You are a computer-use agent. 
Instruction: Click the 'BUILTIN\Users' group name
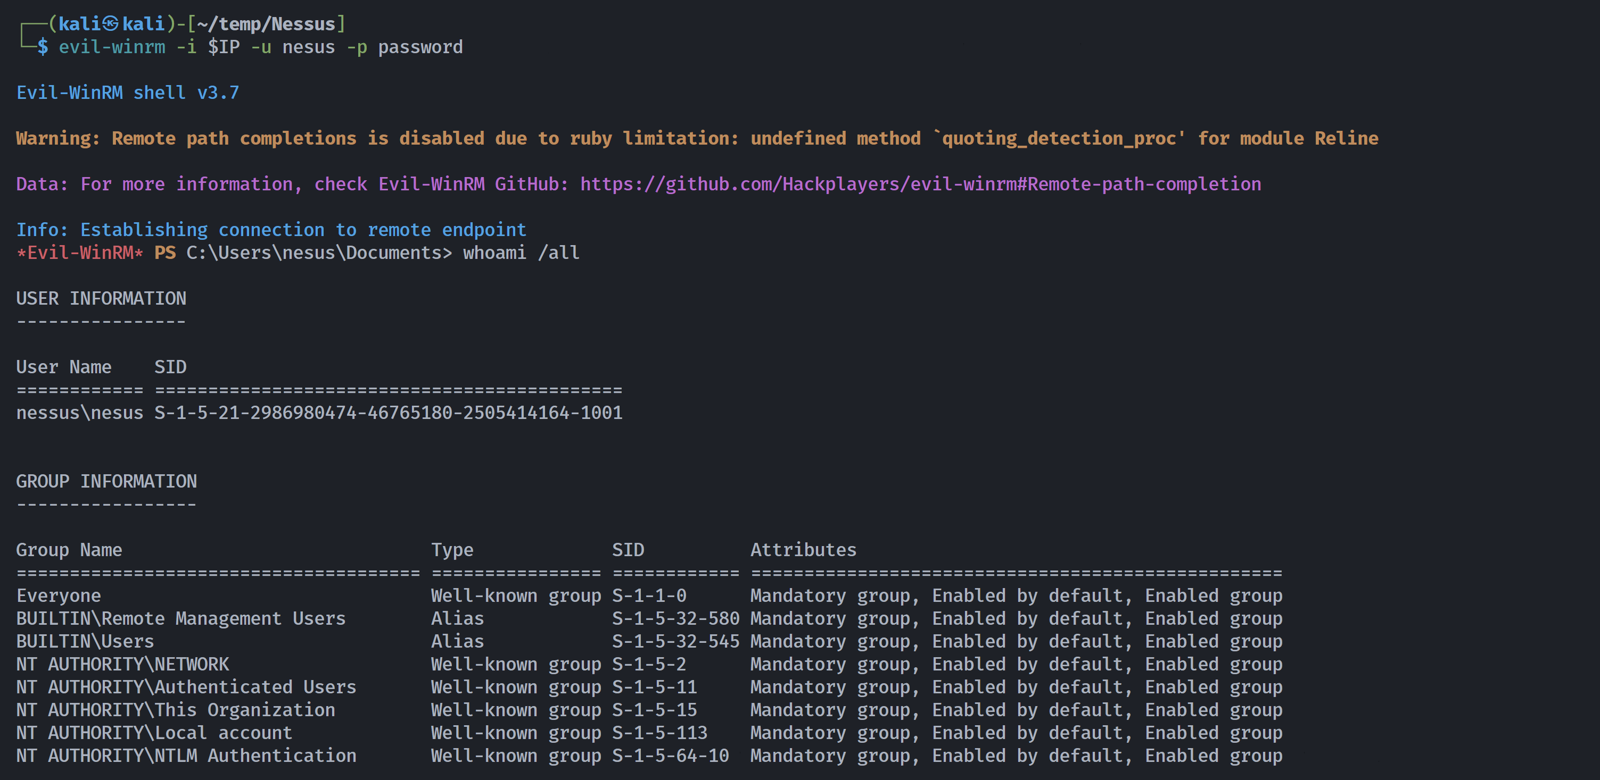coord(85,642)
